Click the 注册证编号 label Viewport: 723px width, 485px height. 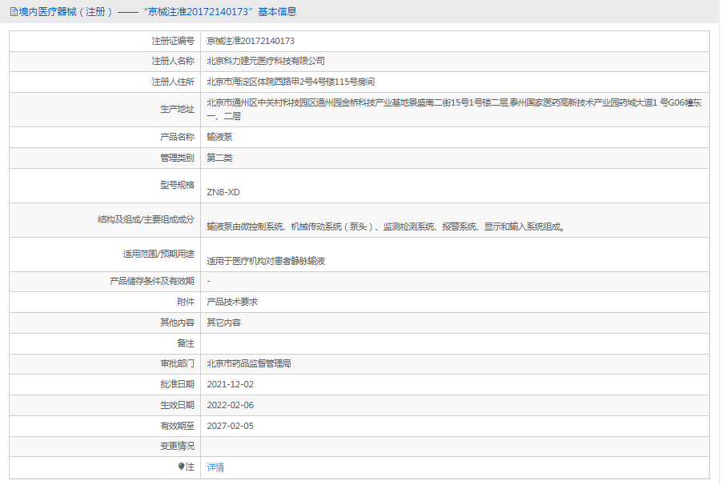[x=173, y=41]
